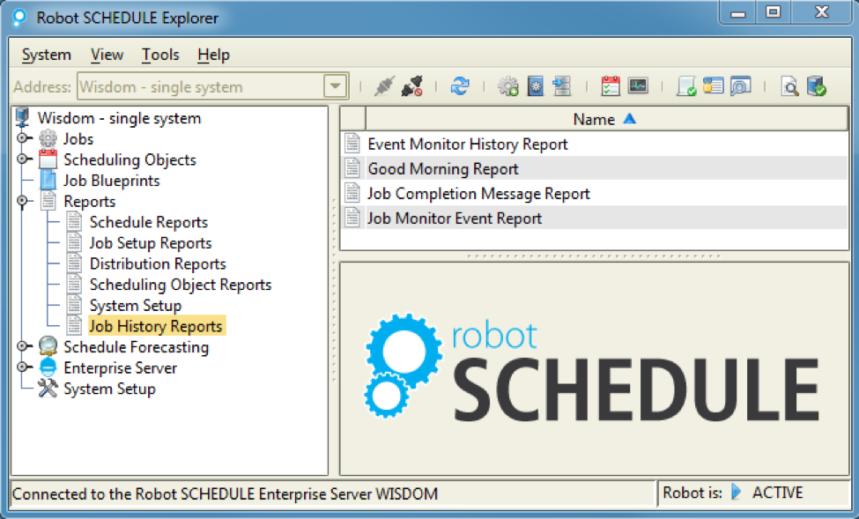859x519 pixels.
Task: Expand the Jobs tree node
Action: [x=22, y=138]
